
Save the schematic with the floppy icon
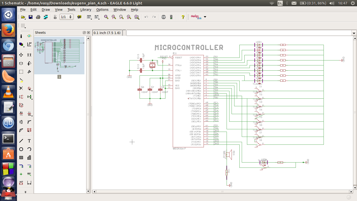31,17
